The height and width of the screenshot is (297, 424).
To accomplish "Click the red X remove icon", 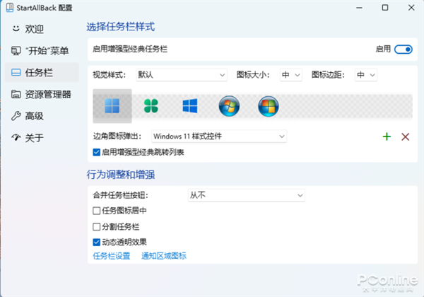I will tap(406, 136).
